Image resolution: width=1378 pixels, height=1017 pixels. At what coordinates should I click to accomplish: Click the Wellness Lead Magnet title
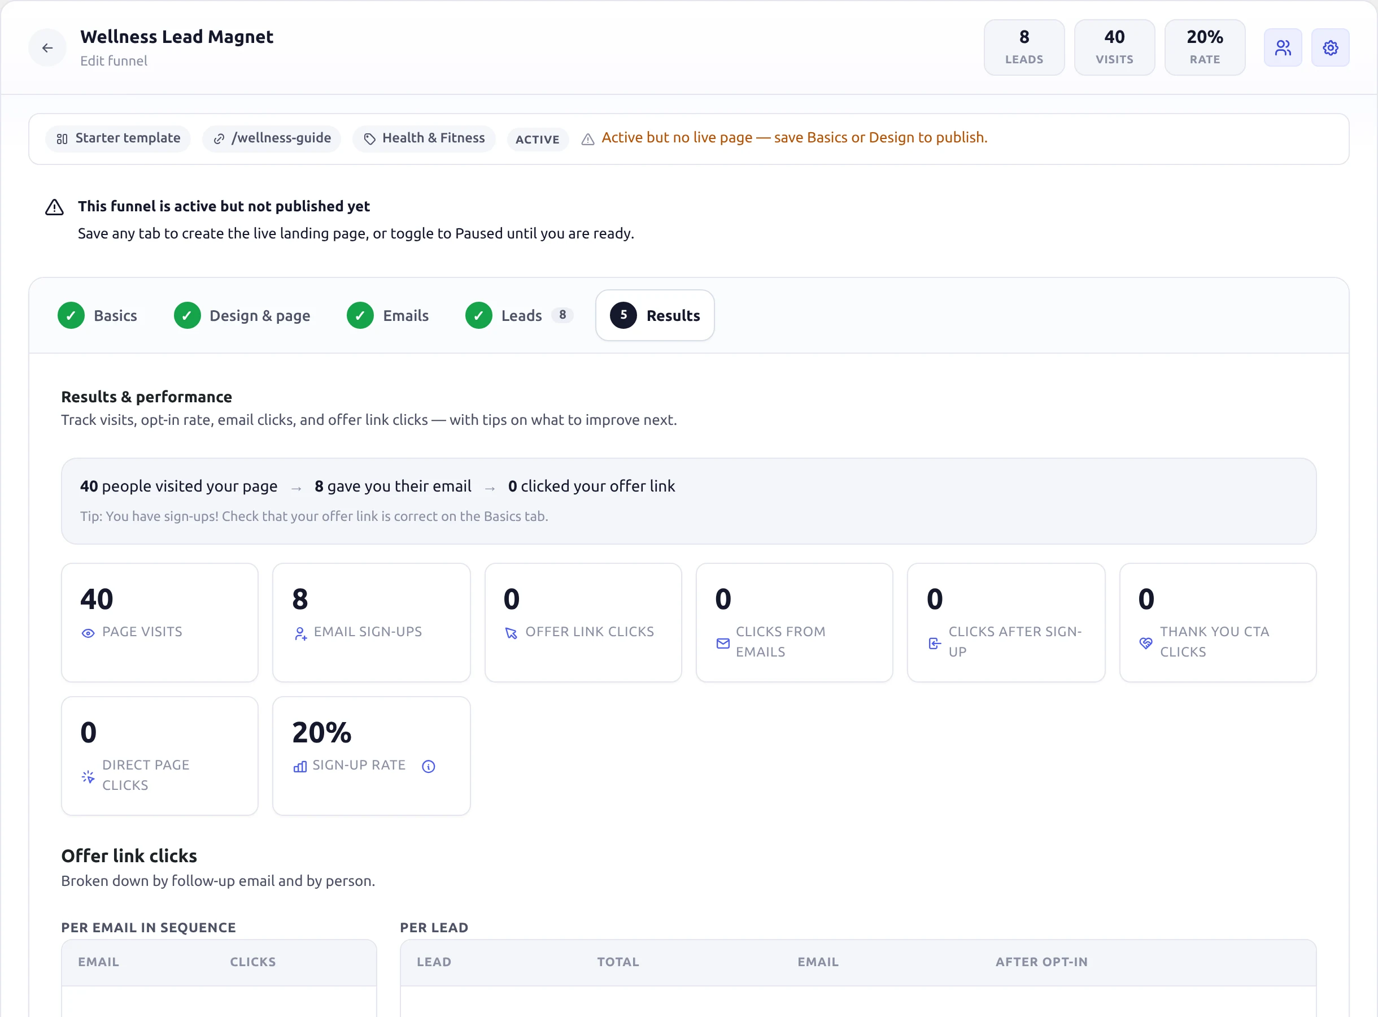(x=177, y=37)
